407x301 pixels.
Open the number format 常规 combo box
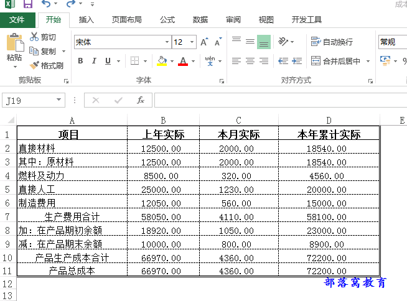point(393,42)
